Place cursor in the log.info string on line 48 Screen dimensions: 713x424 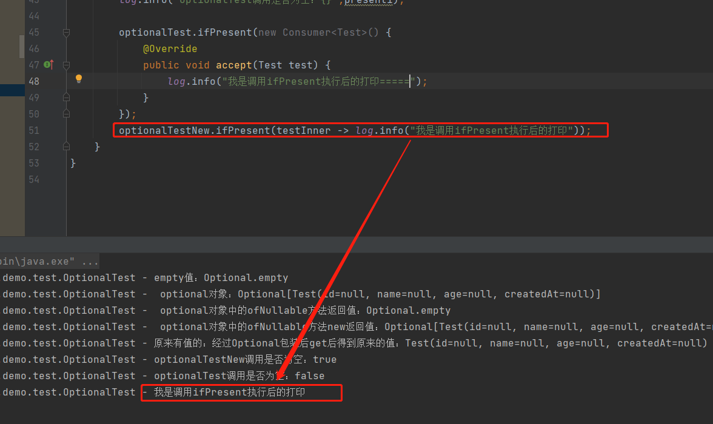(x=318, y=81)
